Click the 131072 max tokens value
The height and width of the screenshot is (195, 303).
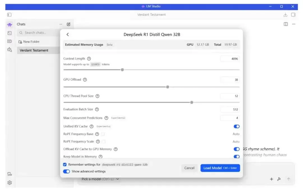95,64
